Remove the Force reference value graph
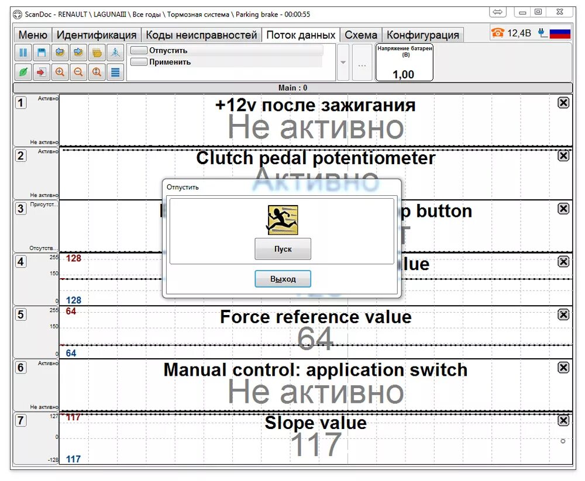 [x=563, y=314]
